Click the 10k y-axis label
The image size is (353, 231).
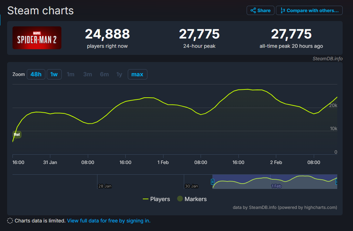(x=334, y=128)
